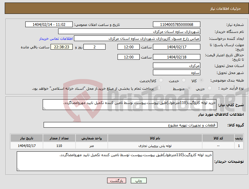Click the response deadline date 1404/02/17 field
The height and width of the screenshot is (189, 249).
point(176,47)
